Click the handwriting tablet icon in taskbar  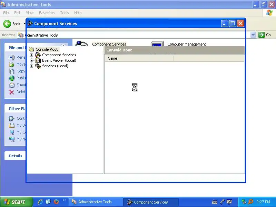click(229, 202)
